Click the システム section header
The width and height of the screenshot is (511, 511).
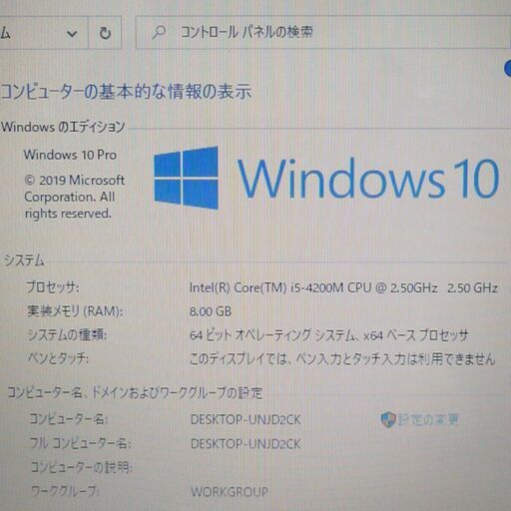[x=24, y=260]
